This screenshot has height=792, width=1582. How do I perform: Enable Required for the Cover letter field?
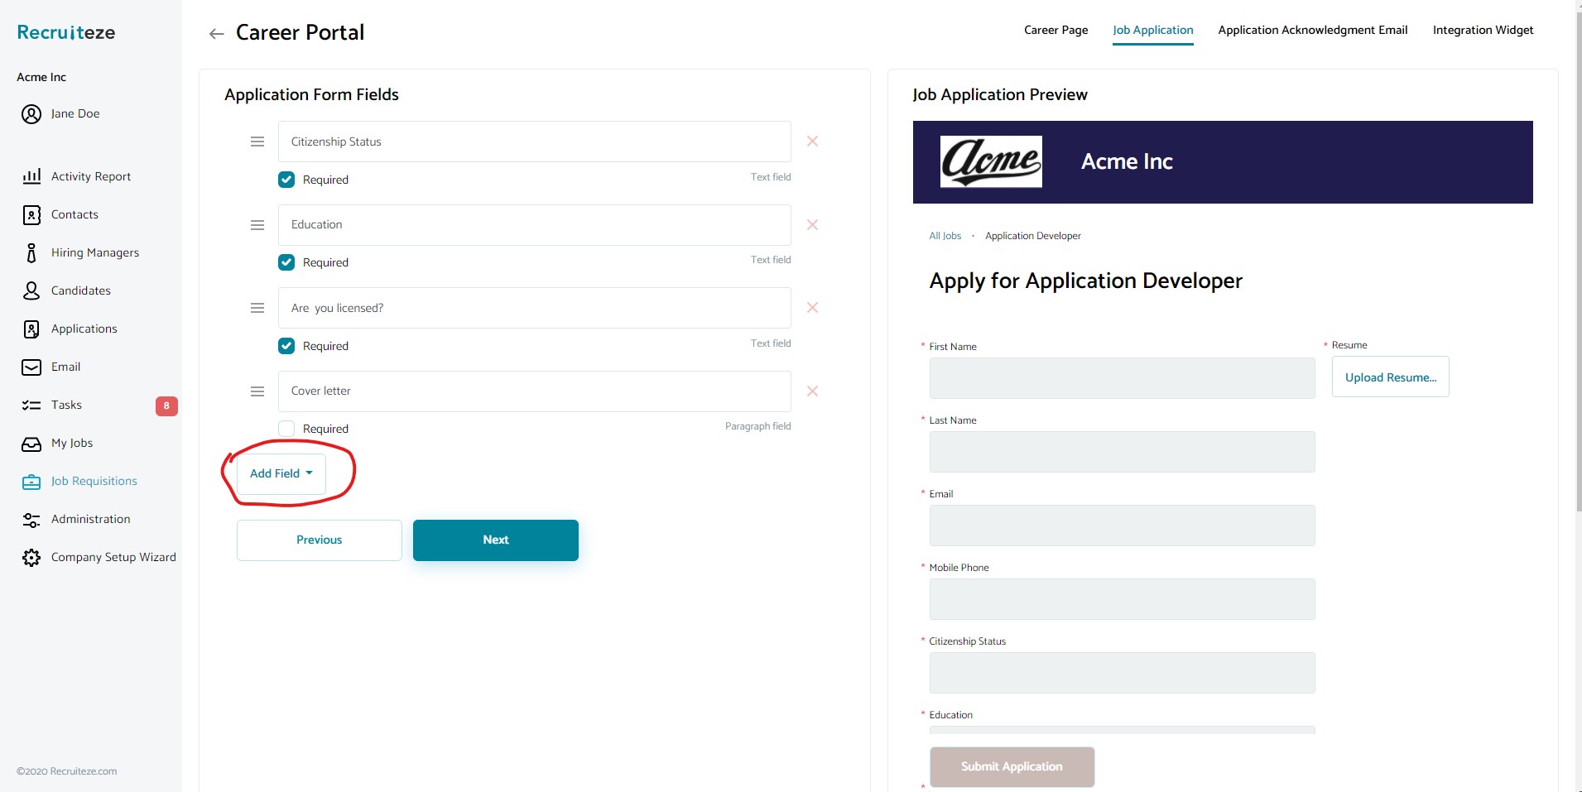tap(286, 429)
